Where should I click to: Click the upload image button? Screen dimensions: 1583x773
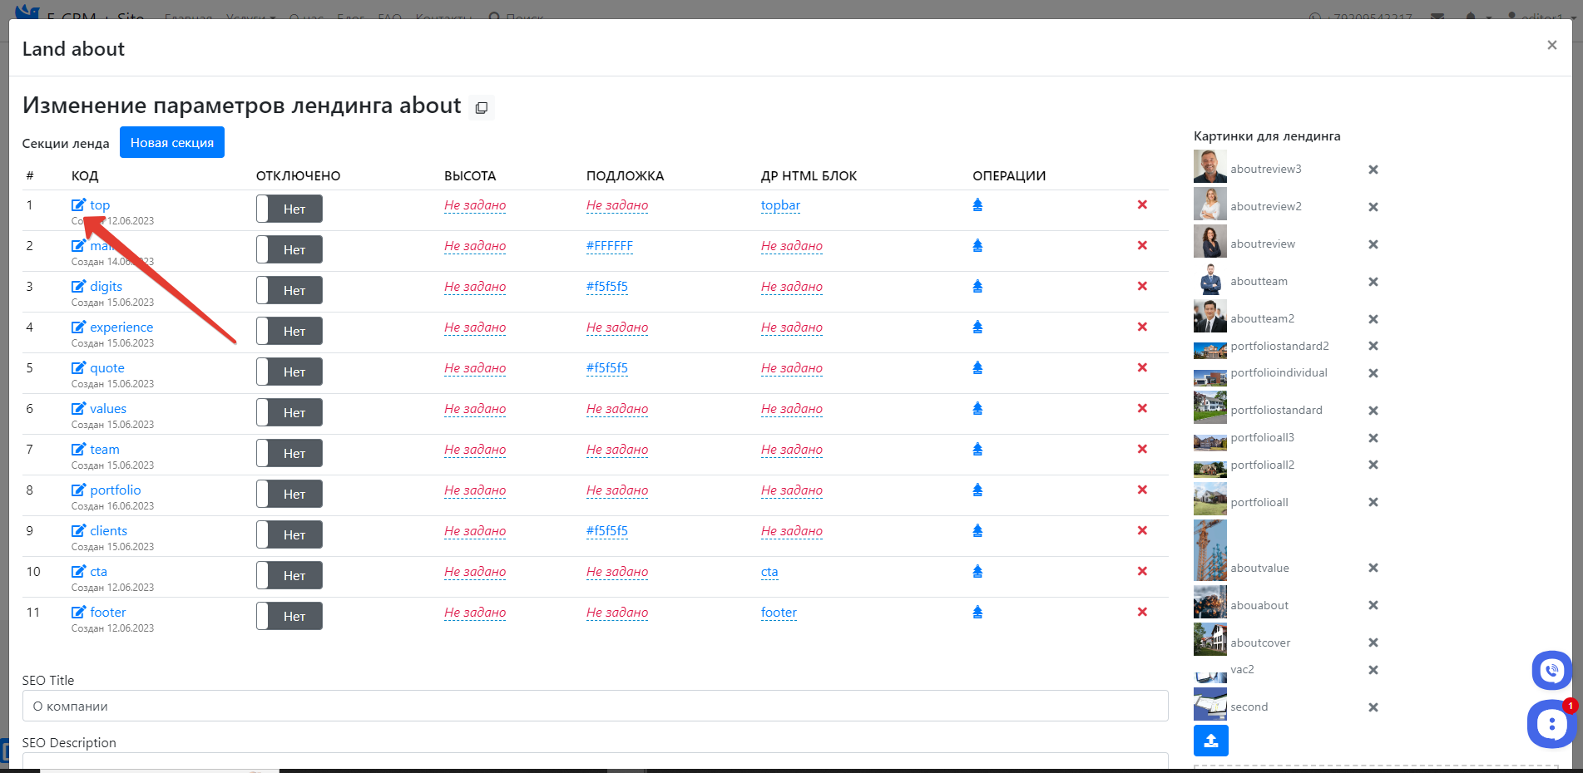(x=1210, y=741)
